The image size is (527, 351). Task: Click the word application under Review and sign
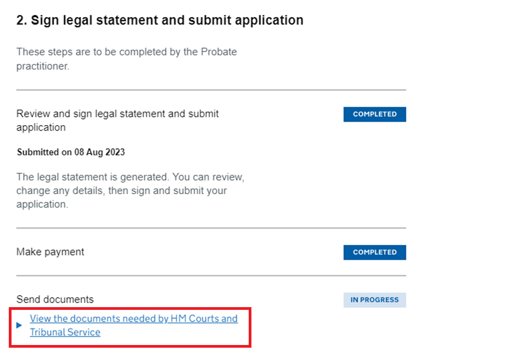[41, 127]
